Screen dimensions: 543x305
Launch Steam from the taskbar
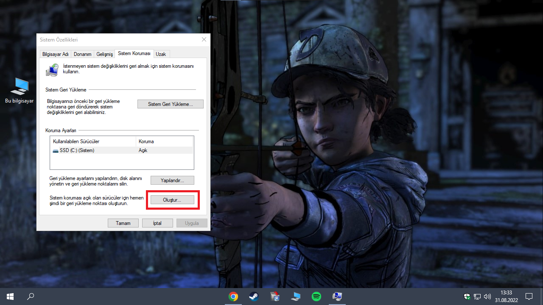253,297
